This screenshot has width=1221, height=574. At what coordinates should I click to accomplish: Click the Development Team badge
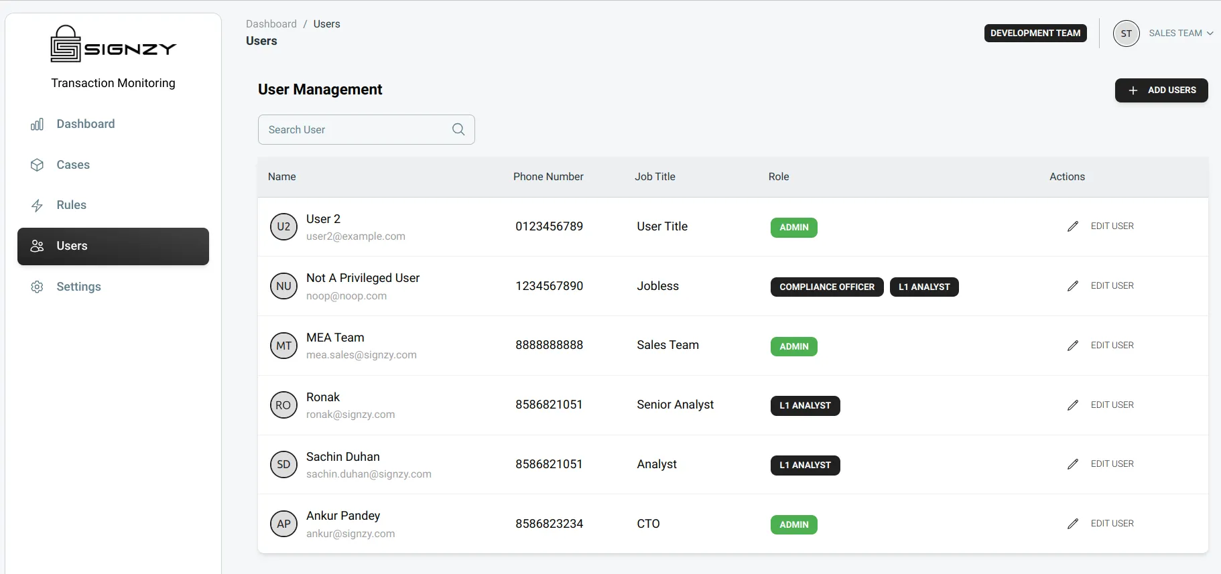click(x=1035, y=33)
